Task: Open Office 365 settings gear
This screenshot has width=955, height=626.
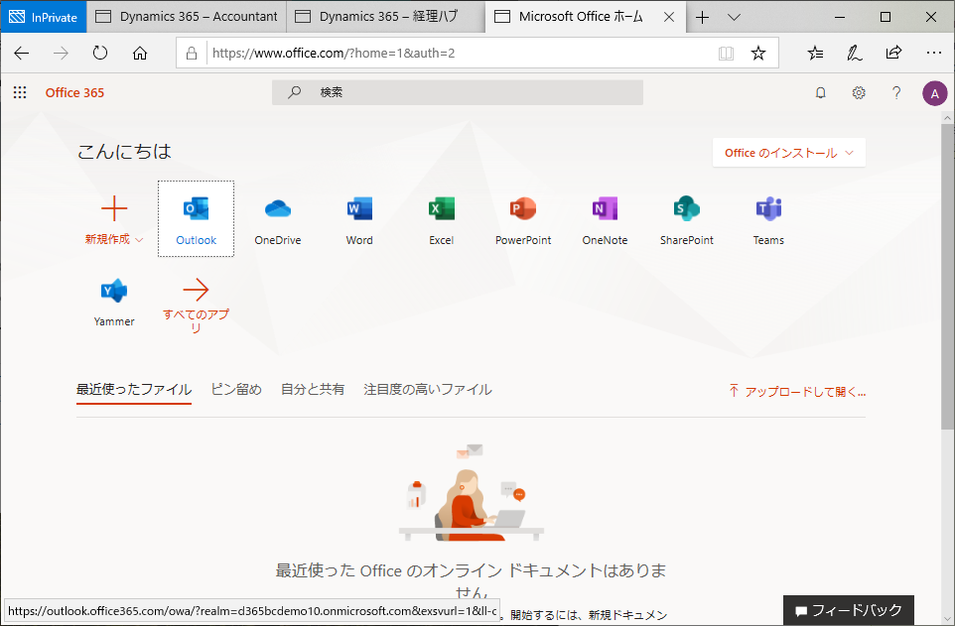Action: coord(858,92)
